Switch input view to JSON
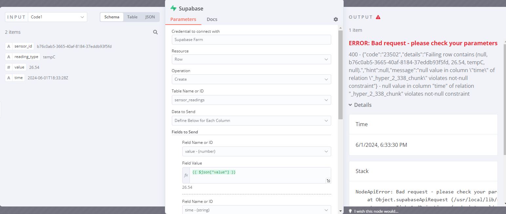506x214 pixels. click(x=150, y=17)
